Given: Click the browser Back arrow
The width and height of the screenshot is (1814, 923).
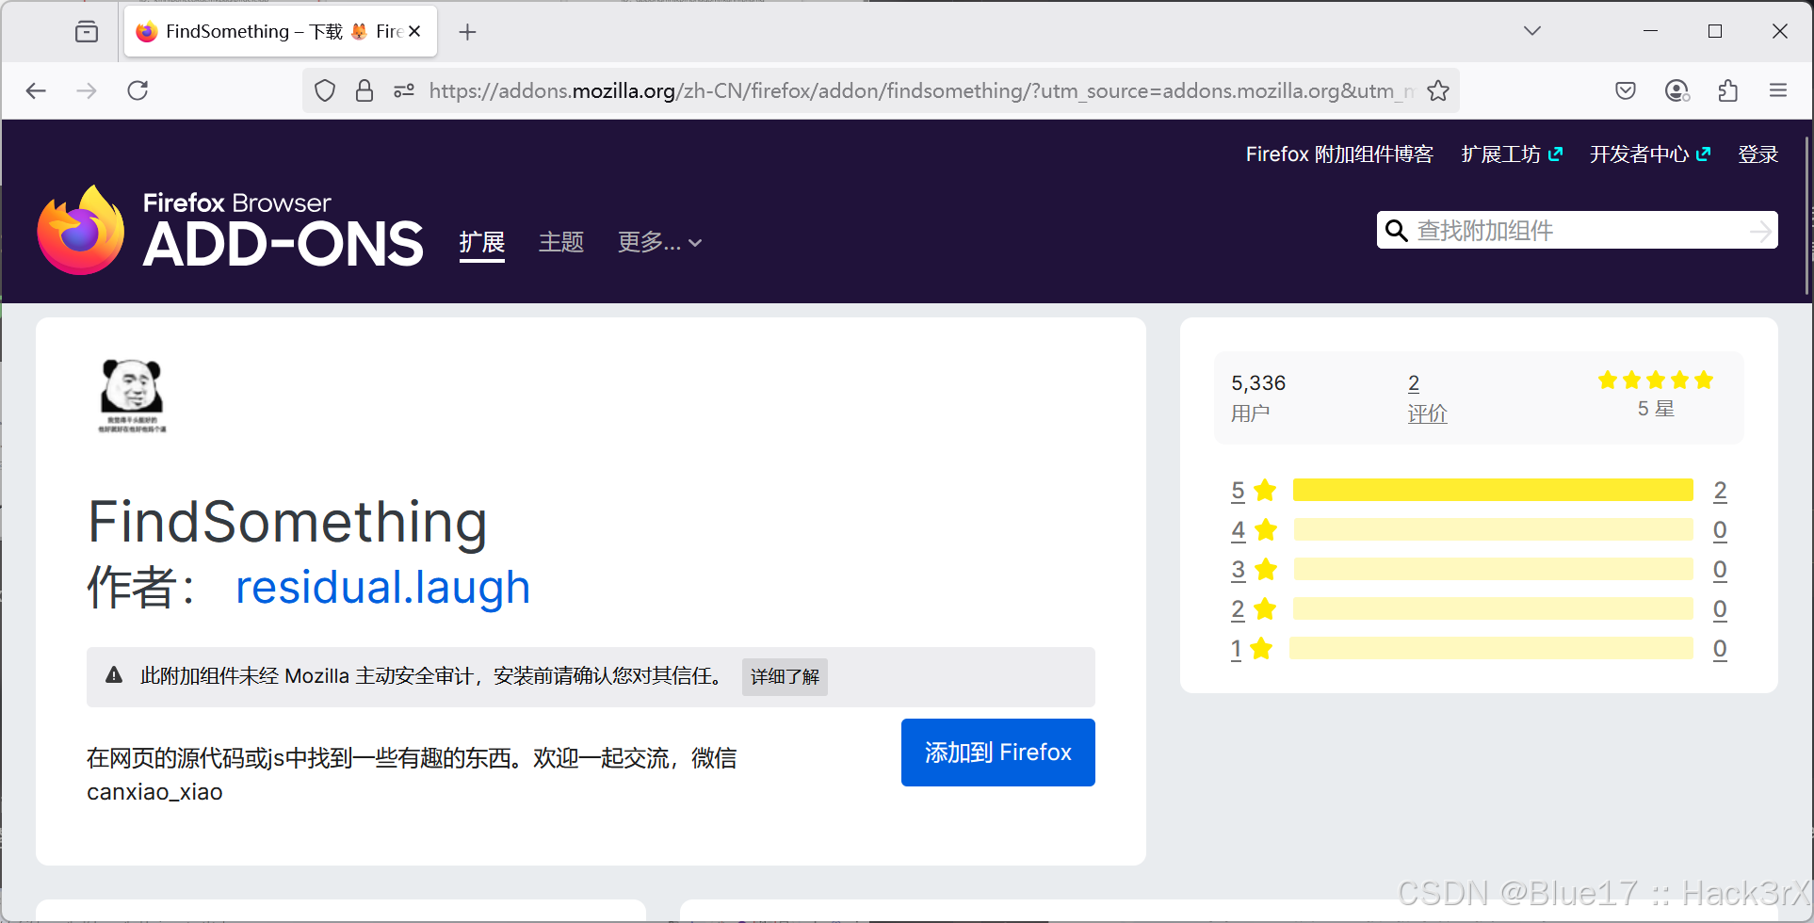Looking at the screenshot, I should (x=36, y=90).
